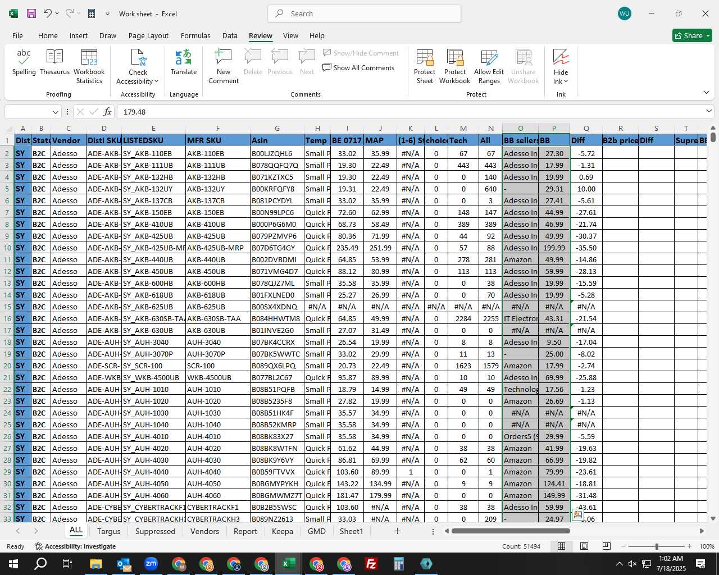Viewport: 719px width, 575px height.
Task: Open Zoom app from taskbar
Action: coord(151,564)
